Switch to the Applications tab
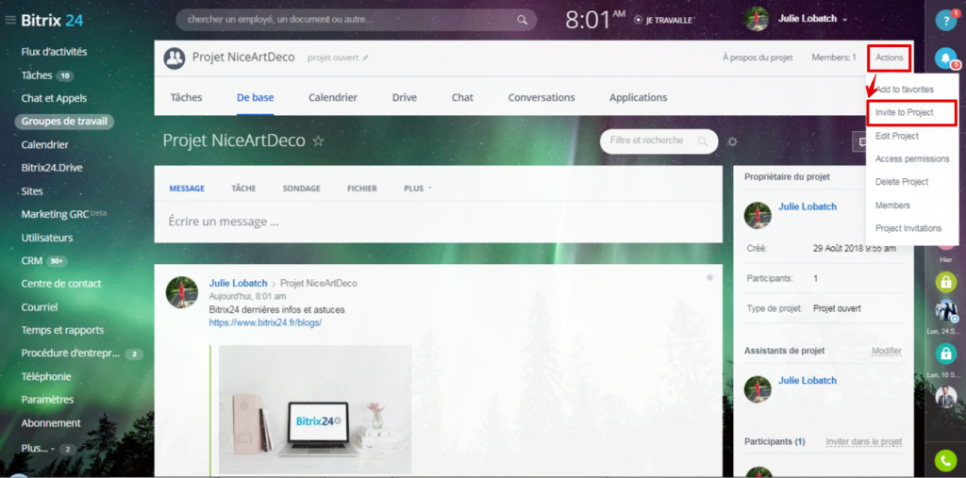 tap(639, 97)
